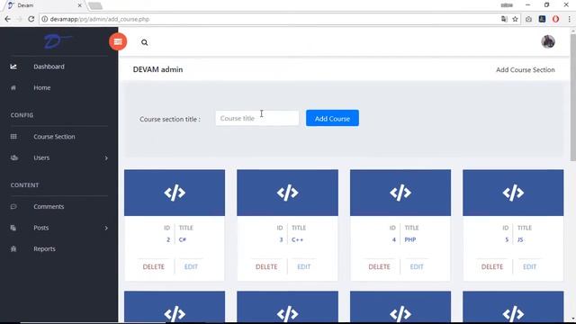This screenshot has width=576, height=324.
Task: Click site info icon in address bar
Action: click(x=44, y=19)
